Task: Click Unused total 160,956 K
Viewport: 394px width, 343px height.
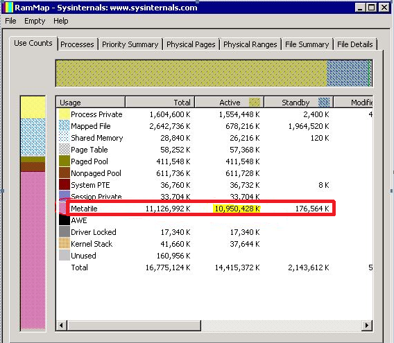Action: pyautogui.click(x=173, y=256)
